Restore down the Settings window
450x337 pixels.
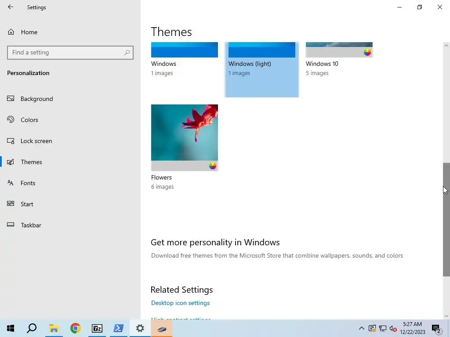click(420, 7)
